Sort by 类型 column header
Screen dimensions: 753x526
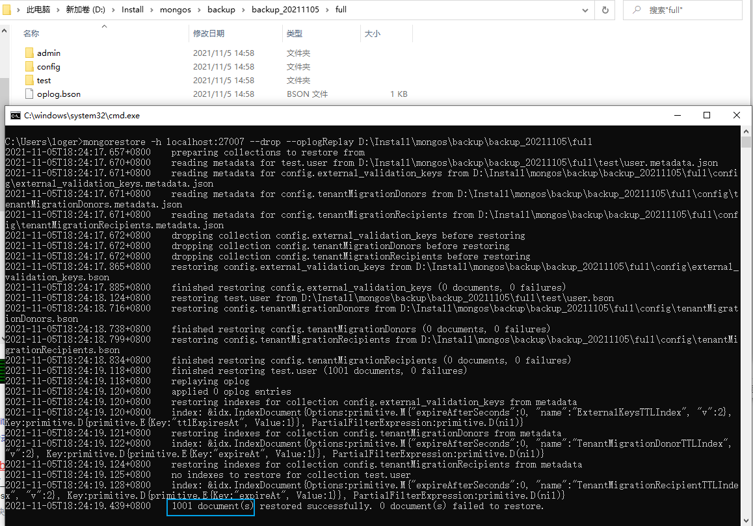coord(295,34)
